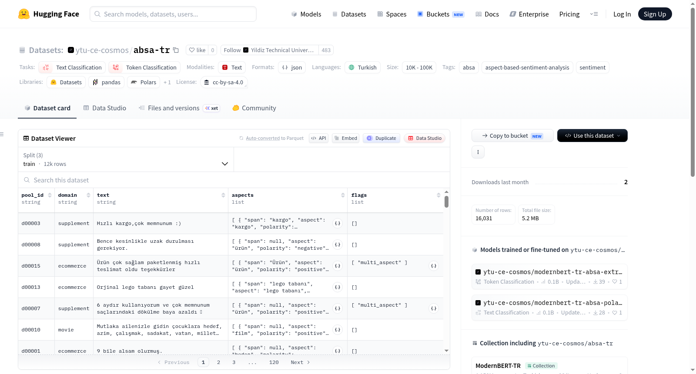Go to the Next page of rows
Image resolution: width=696 pixels, height=374 pixels.
pos(300,362)
